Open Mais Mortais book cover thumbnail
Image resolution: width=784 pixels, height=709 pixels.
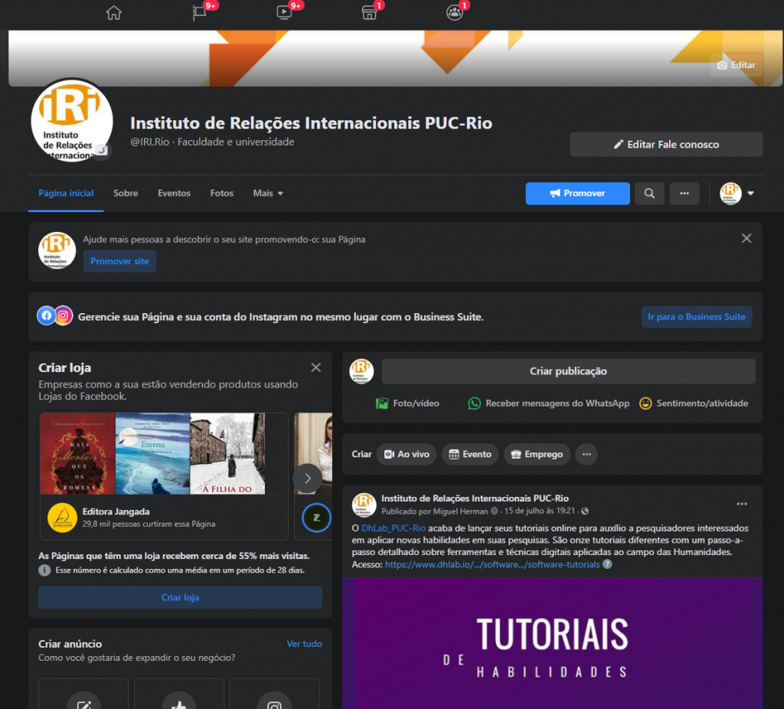click(x=77, y=453)
